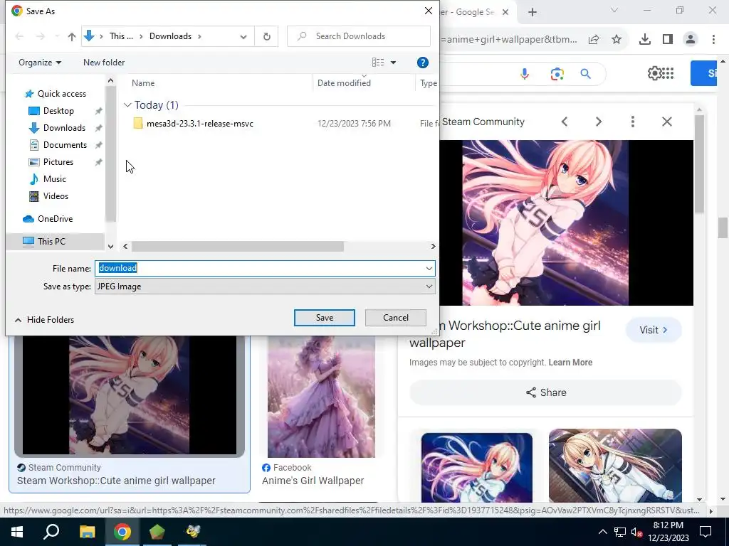Show hidden system tray icons

[x=602, y=532]
